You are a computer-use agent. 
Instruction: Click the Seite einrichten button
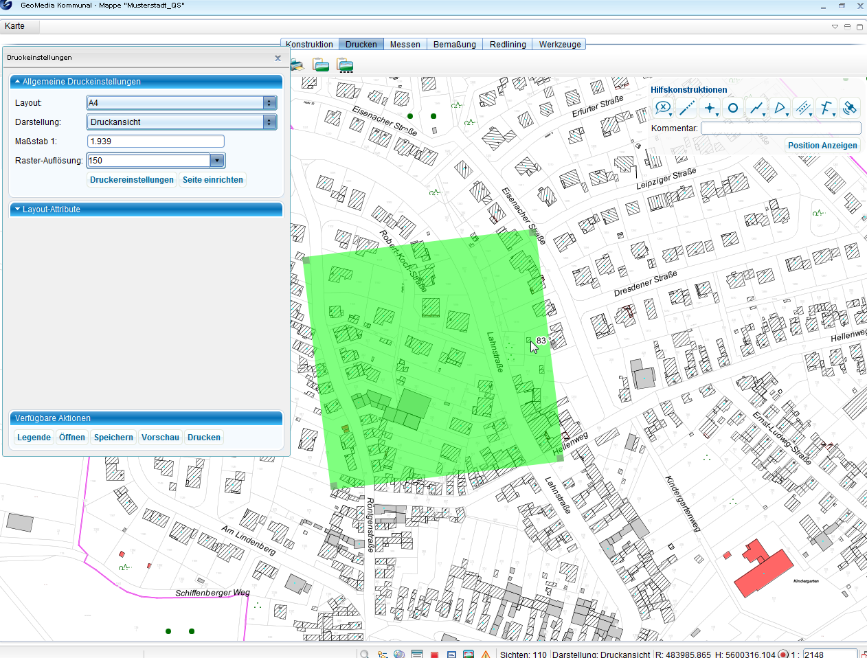pos(213,180)
